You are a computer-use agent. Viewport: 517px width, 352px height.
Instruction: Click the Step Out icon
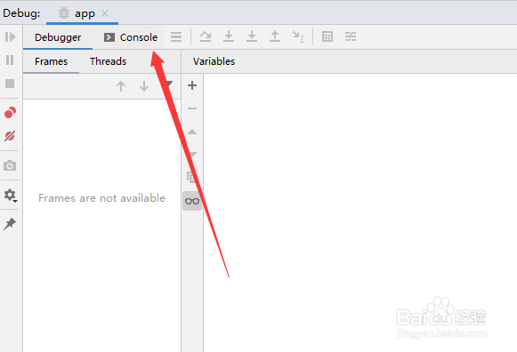(x=275, y=36)
